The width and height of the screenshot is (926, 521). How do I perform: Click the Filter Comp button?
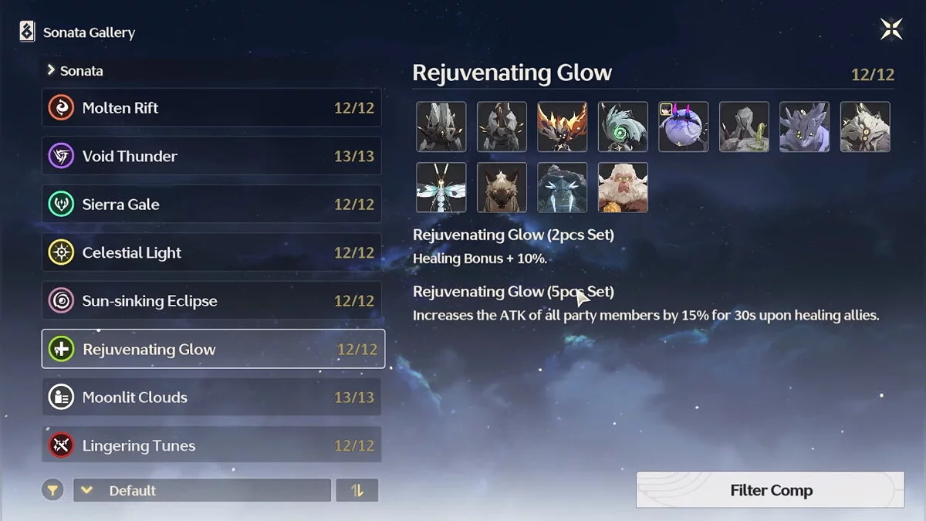770,490
